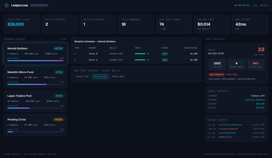Click the green GNN ONLINE status dot
Image resolution: width=272 pixels, height=158 pixels.
236,5
